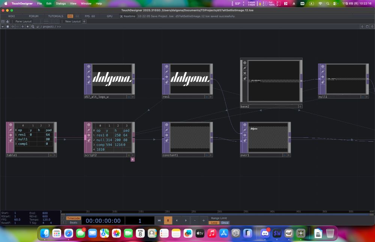375x242 pixels.
Task: Click down-arrow icon at pane top right
Action: pyautogui.click(x=372, y=27)
